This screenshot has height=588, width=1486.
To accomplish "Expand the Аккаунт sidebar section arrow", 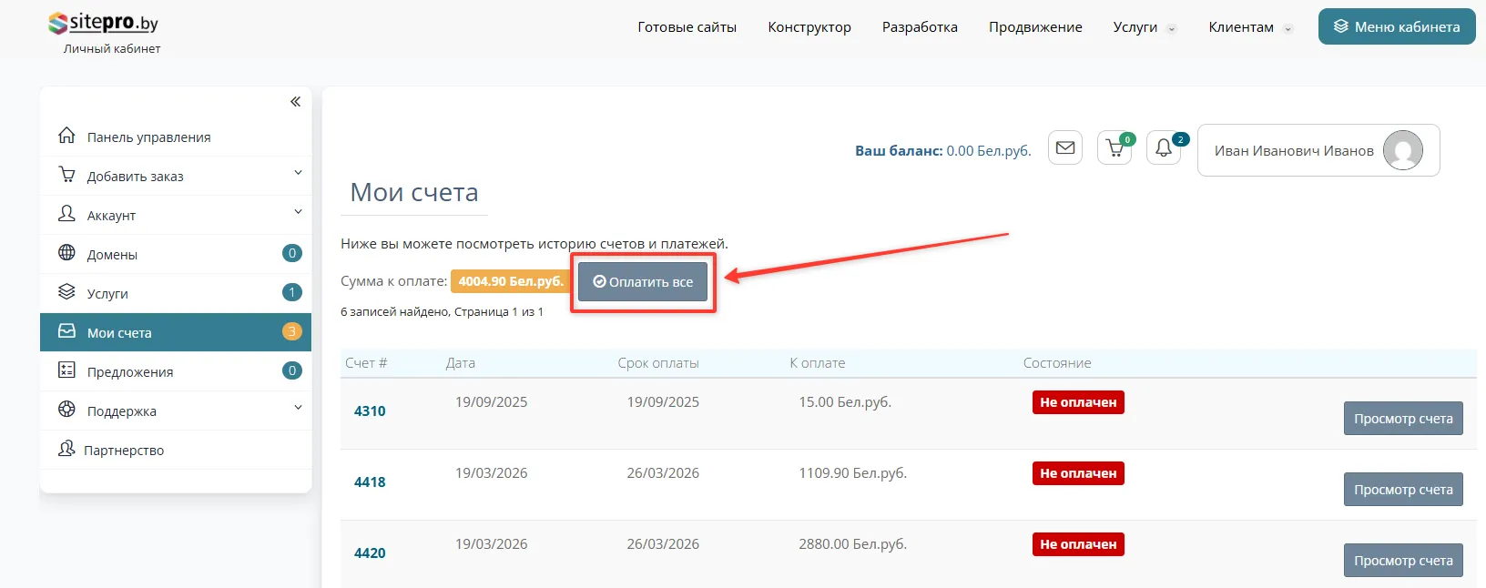I will point(298,212).
